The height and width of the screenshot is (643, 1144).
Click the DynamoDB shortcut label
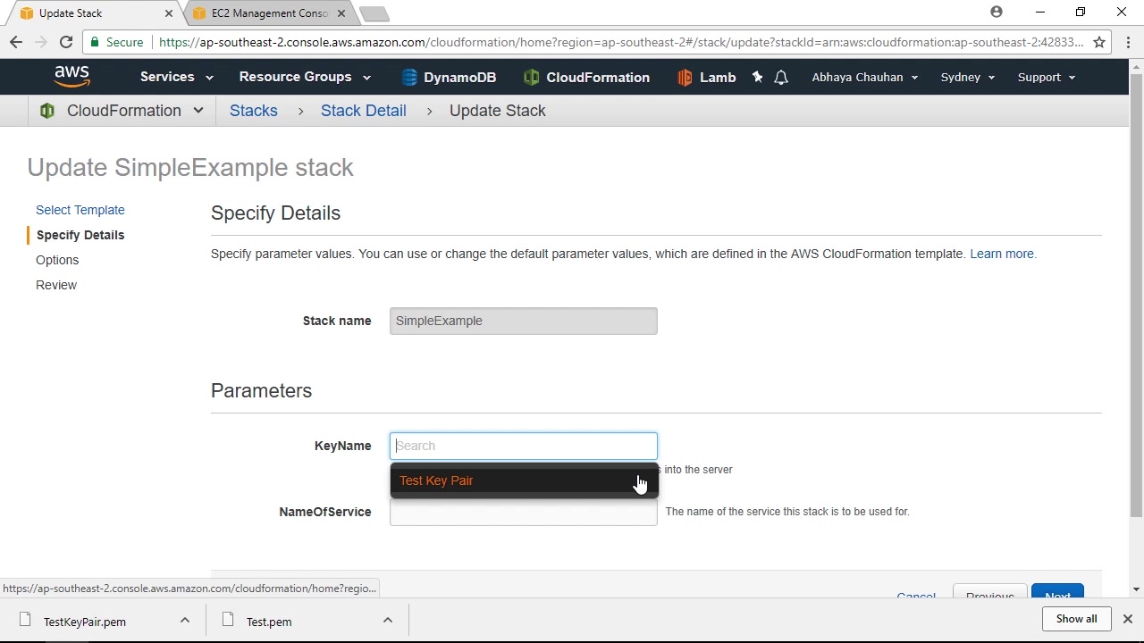459,78
